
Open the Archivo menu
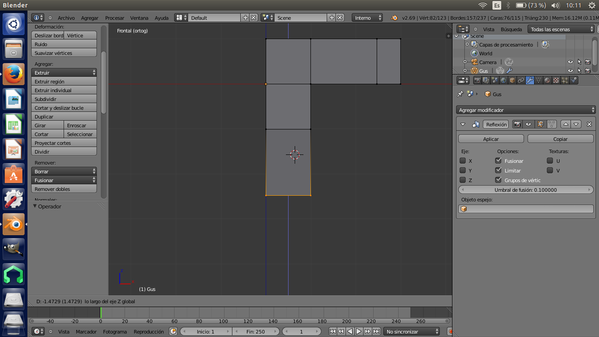(66, 18)
